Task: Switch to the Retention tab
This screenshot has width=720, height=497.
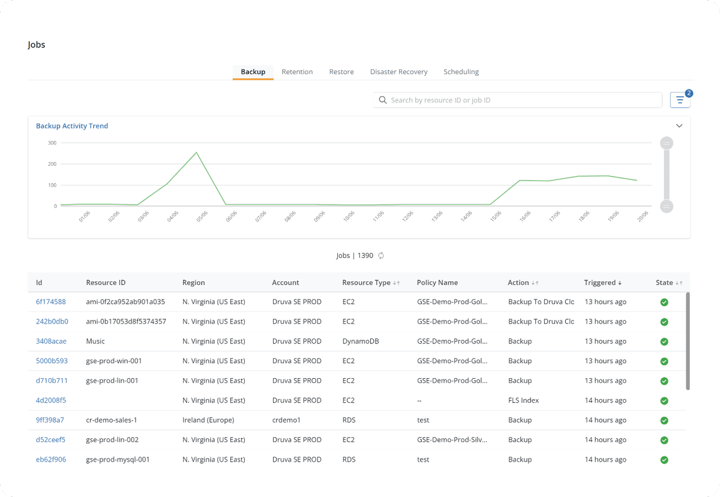Action: (x=297, y=71)
